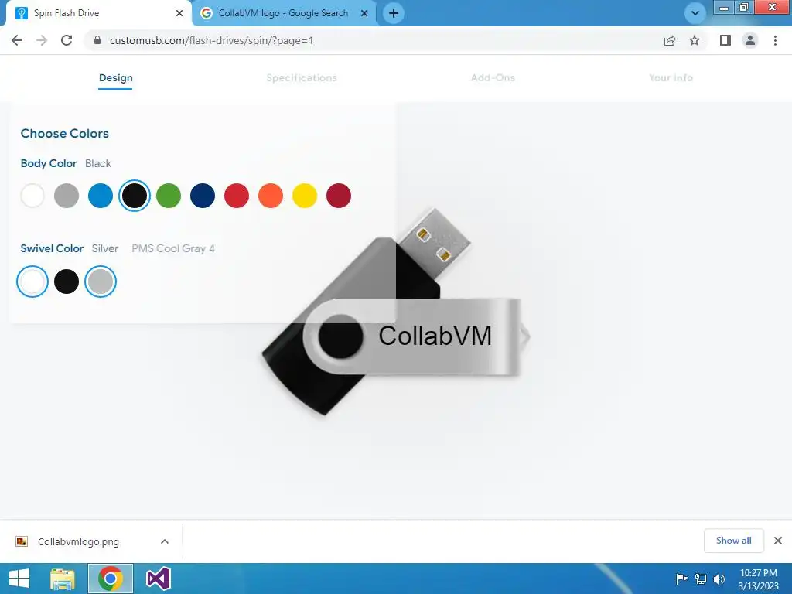
Task: Choose the dark crimson body color
Action: pyautogui.click(x=339, y=196)
